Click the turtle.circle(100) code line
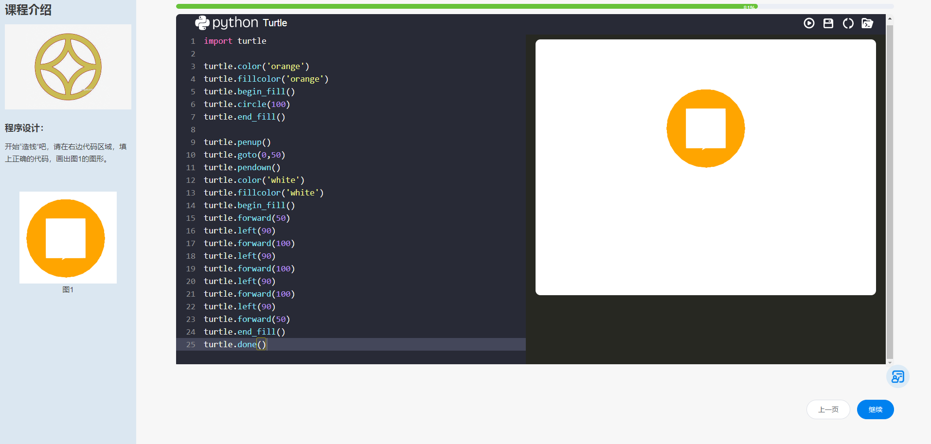Screen dimensions: 931x444 (247, 104)
